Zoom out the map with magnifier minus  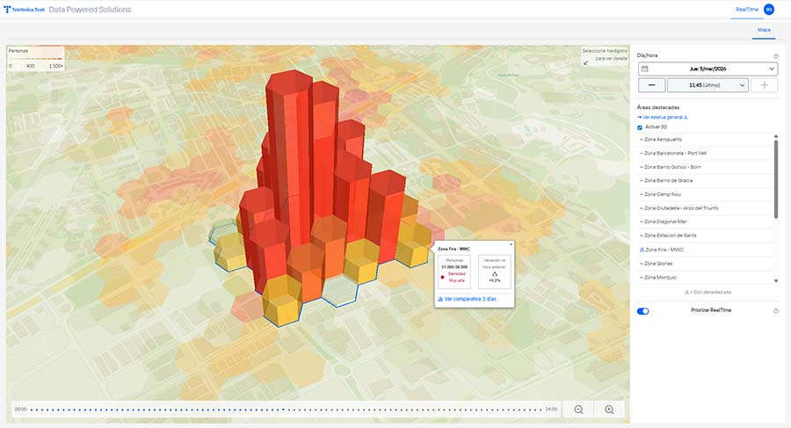coord(579,410)
